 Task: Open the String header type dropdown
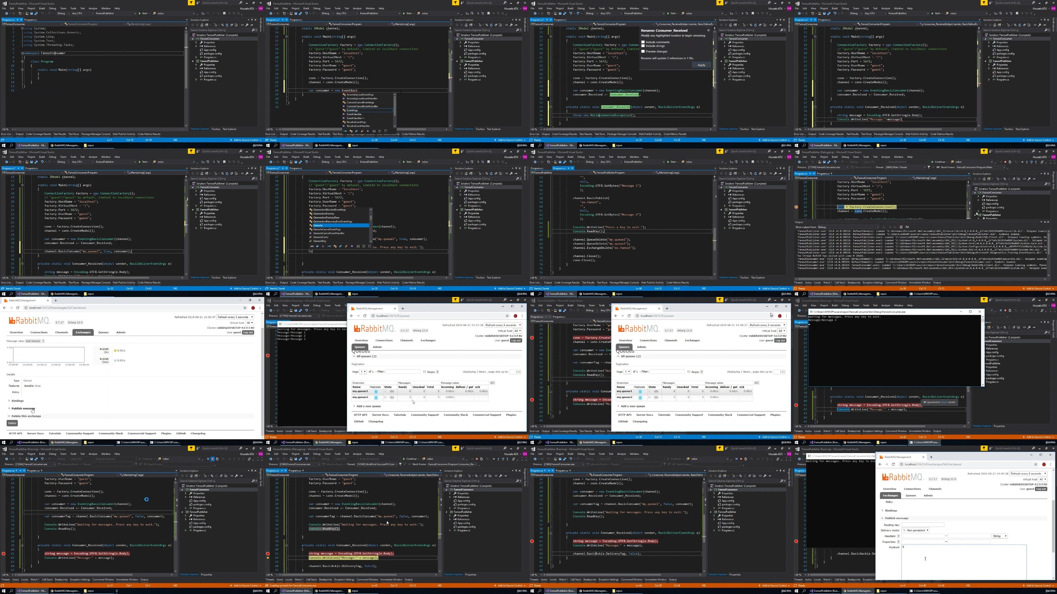point(1000,536)
